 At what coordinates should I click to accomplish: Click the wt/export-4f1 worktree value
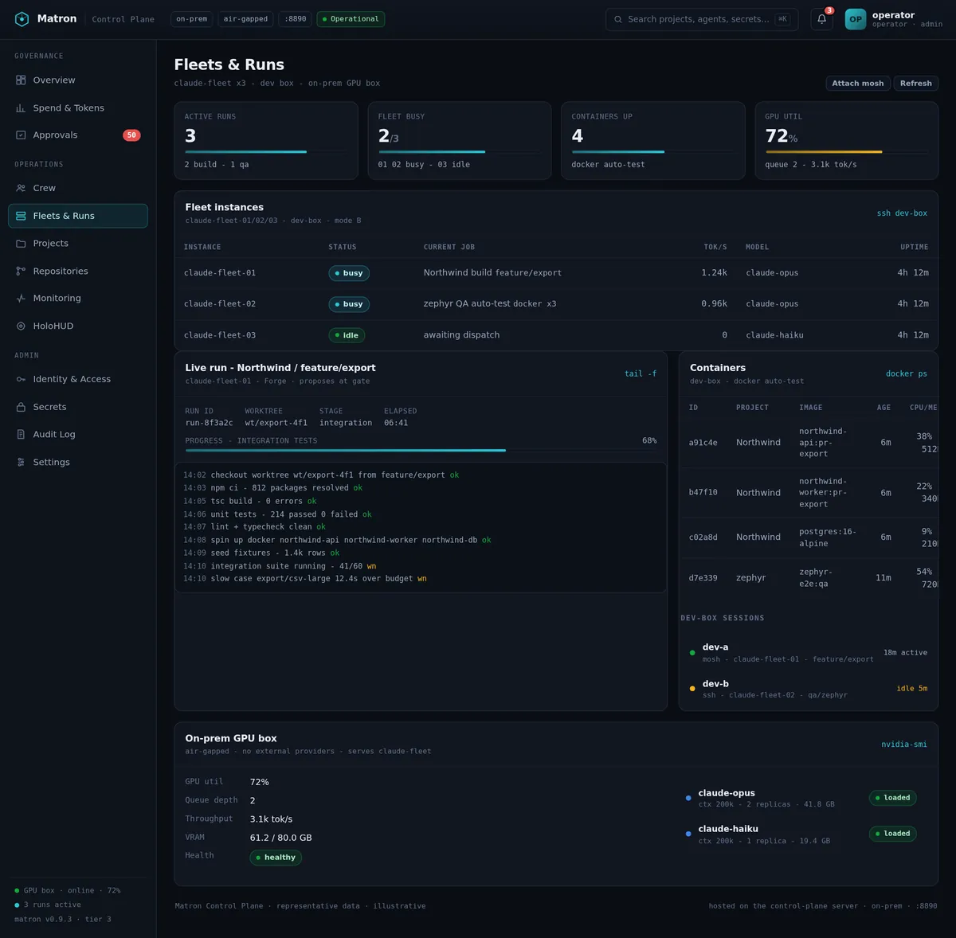tap(276, 423)
